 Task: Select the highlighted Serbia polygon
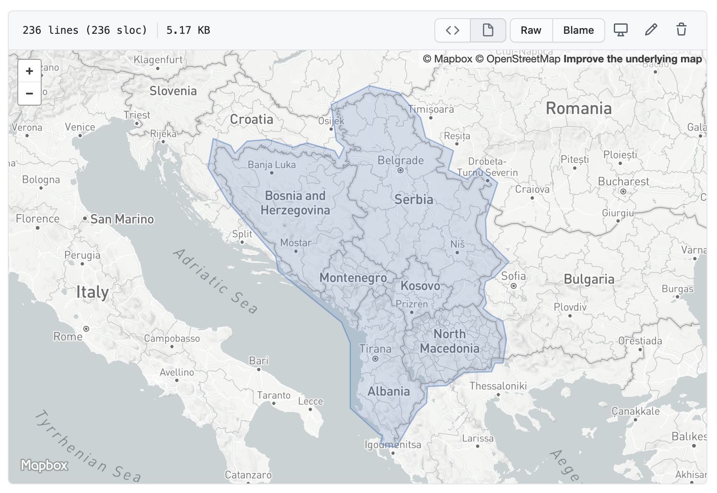click(x=414, y=199)
